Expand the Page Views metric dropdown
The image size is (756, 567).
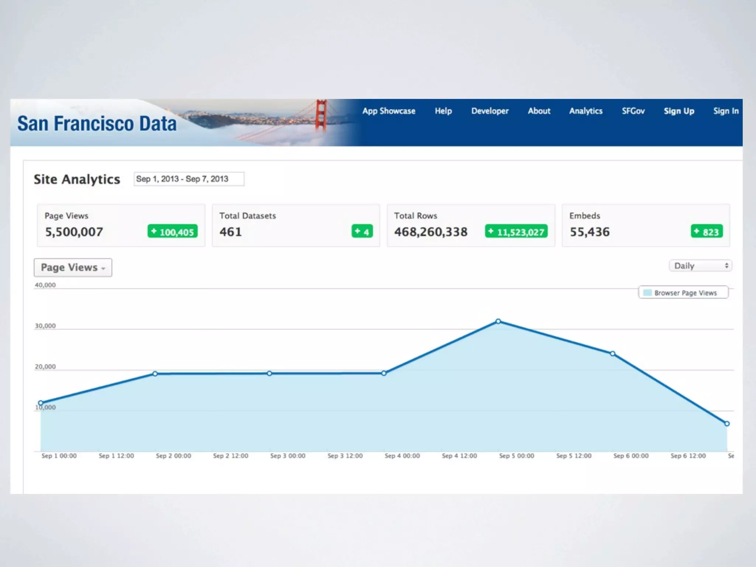click(x=73, y=268)
